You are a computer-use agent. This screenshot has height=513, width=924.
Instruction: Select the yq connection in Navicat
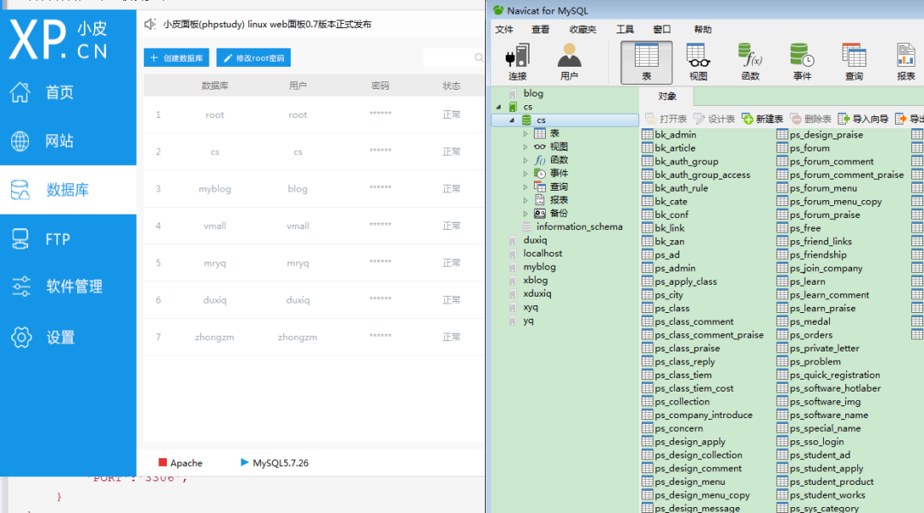click(x=528, y=321)
